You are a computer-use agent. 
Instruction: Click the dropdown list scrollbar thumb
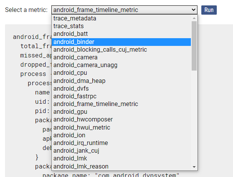(194, 46)
